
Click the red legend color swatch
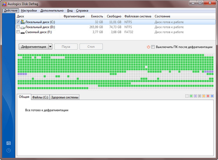pyautogui.click(x=208, y=96)
